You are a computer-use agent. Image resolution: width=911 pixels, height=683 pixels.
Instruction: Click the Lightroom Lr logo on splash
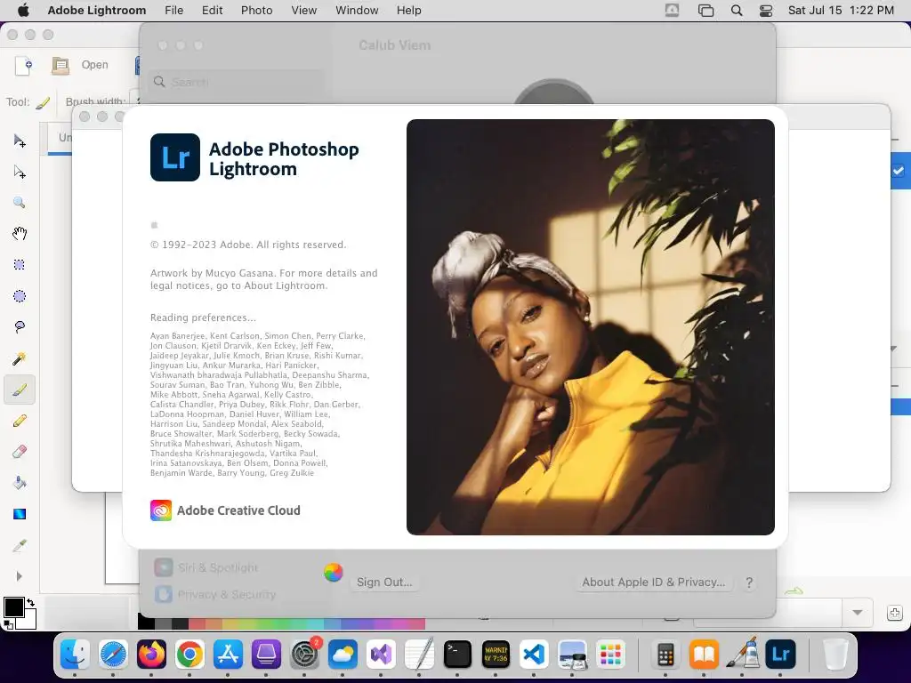point(175,157)
